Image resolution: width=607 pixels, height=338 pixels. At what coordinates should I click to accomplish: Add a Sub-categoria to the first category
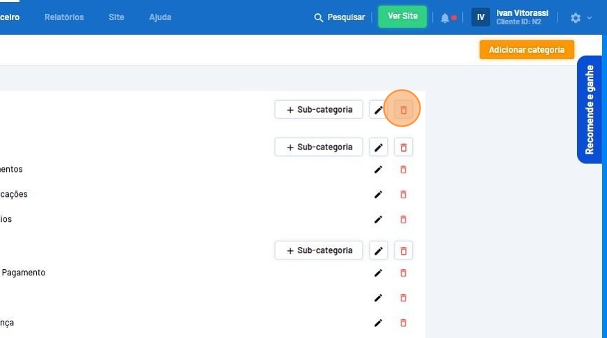tap(319, 110)
